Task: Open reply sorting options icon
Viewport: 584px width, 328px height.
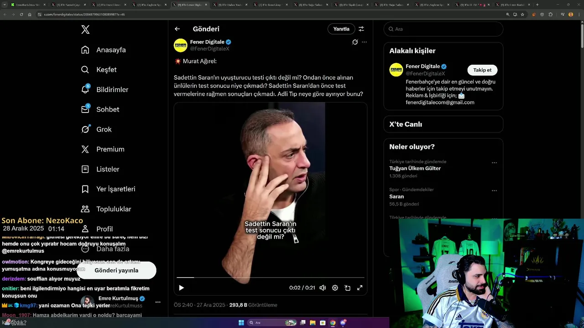Action: pyautogui.click(x=361, y=29)
